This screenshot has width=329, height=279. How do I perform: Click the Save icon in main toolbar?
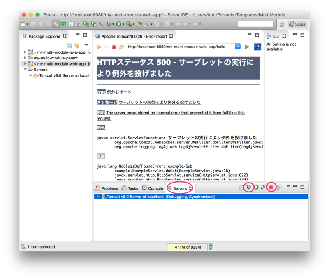pos(33,24)
